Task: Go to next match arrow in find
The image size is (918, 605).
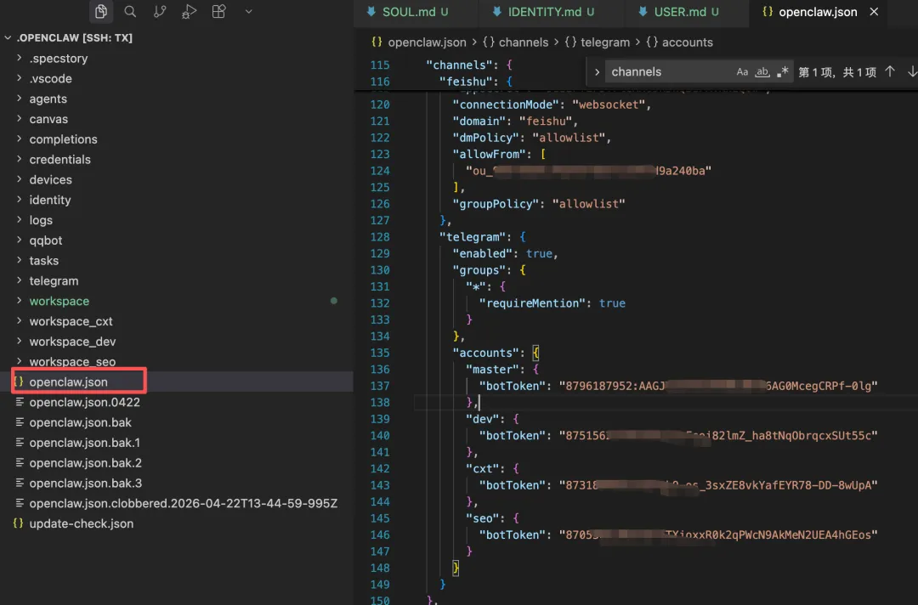Action: tap(912, 72)
